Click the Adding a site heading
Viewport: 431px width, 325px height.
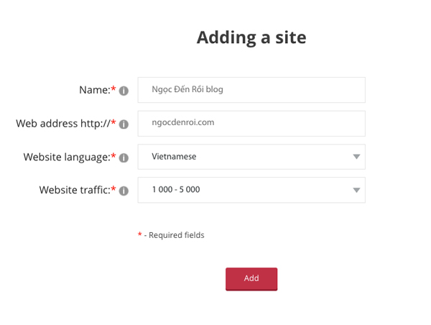(x=251, y=37)
